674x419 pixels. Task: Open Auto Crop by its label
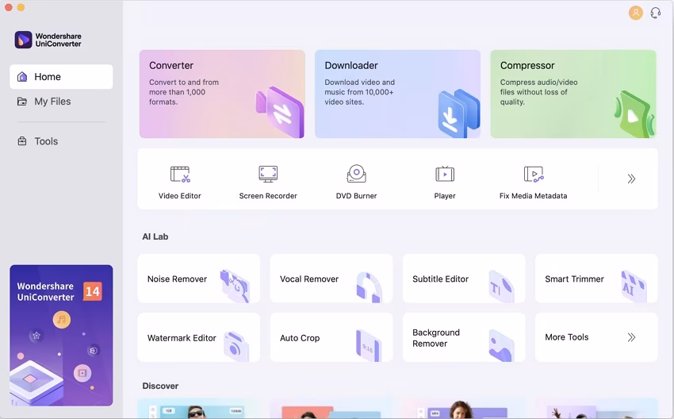tap(300, 338)
